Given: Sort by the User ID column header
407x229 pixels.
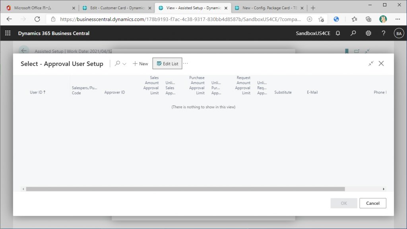Looking at the screenshot, I should [x=38, y=92].
